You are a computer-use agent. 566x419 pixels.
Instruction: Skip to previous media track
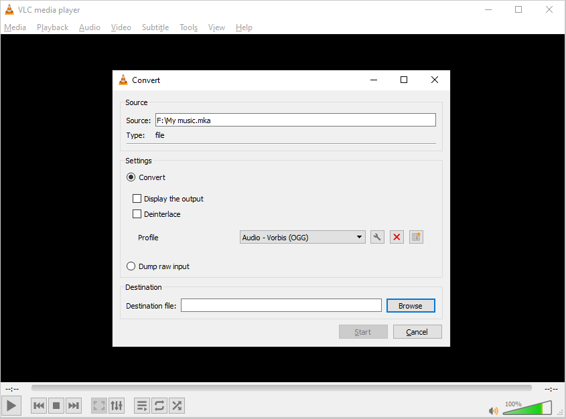pos(39,406)
